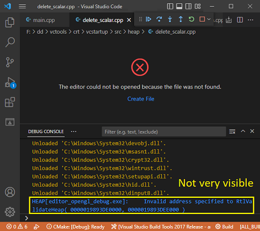Open the debug console panel overflow menu
The height and width of the screenshot is (231, 260).
(x=73, y=132)
